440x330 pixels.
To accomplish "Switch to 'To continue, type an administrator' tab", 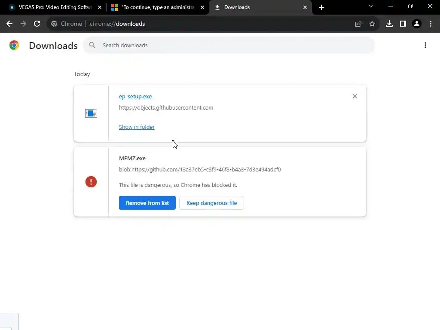I will coord(157,7).
